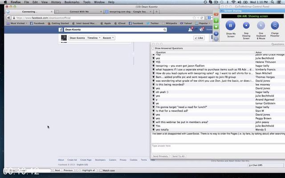Click the Facebook friend requests icon
Viewport: 285px width, 178px height.
click(190, 29)
